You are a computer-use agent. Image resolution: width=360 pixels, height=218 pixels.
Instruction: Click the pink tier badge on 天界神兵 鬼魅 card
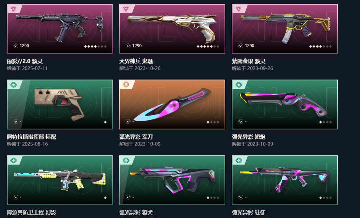coord(126,9)
